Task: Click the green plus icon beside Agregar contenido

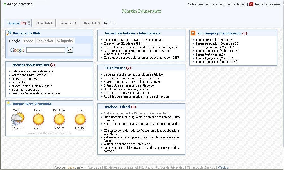Action: click(5, 4)
